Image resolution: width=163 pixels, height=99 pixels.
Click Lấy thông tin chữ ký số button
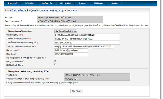click(x=65, y=31)
